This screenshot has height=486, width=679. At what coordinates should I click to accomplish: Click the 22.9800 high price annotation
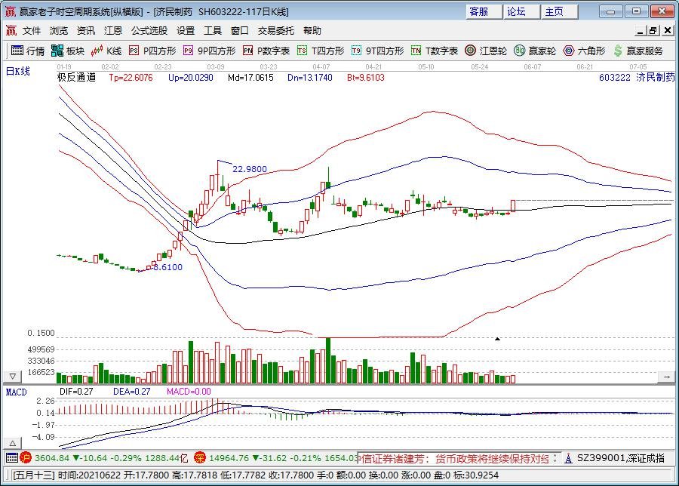click(250, 169)
